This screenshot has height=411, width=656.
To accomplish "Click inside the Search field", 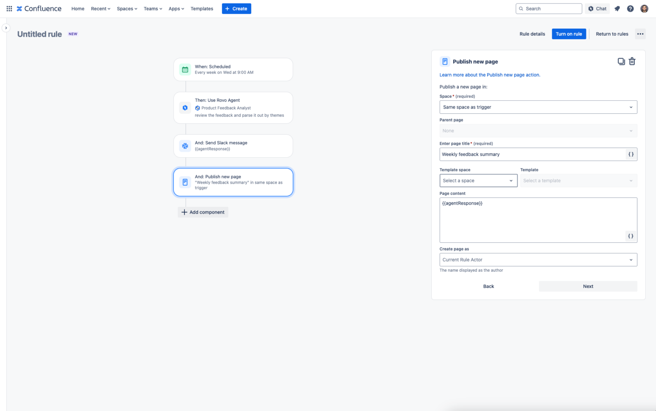I will (548, 8).
